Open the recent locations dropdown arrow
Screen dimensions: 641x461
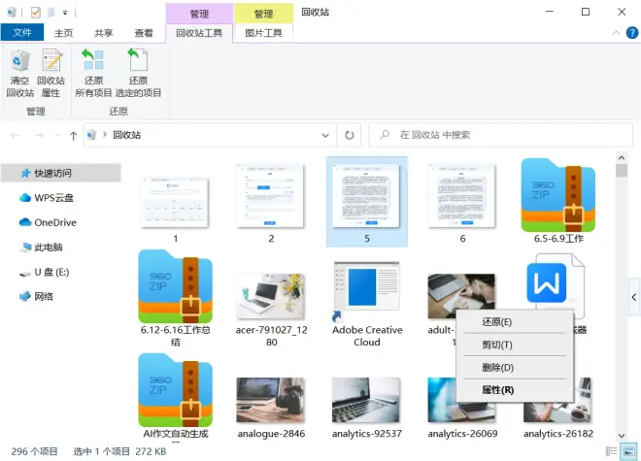(56, 135)
